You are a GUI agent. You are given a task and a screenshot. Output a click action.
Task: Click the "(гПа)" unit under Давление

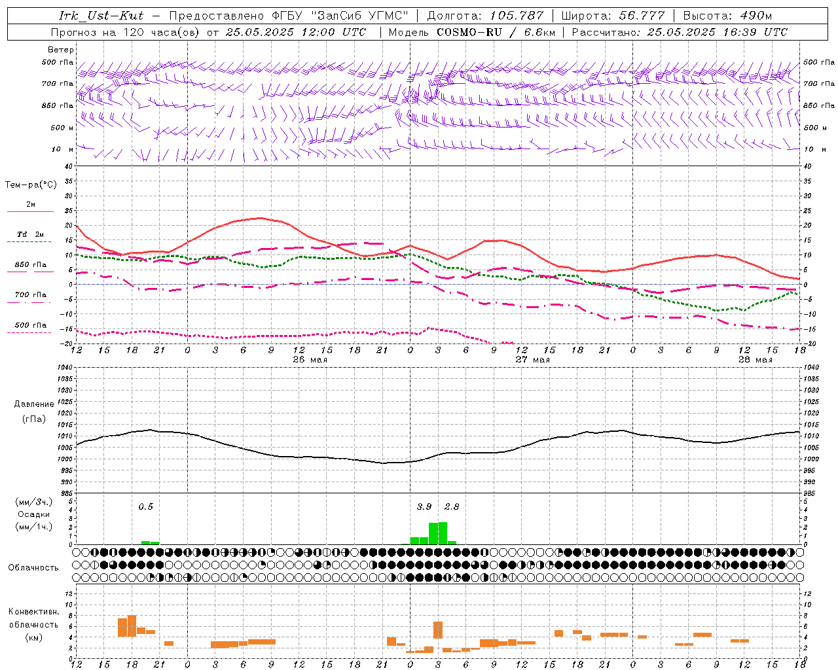pos(33,419)
